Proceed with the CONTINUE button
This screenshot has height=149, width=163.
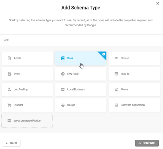coord(147,143)
